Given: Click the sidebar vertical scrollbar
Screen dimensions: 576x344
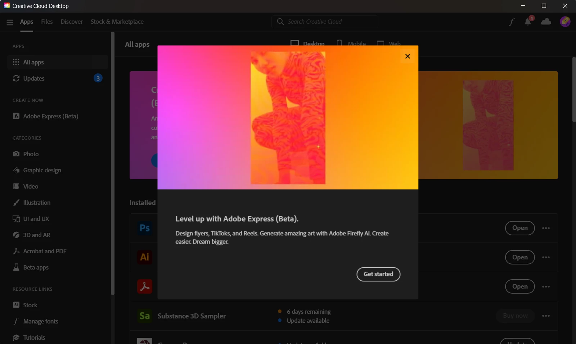Looking at the screenshot, I should tap(113, 164).
